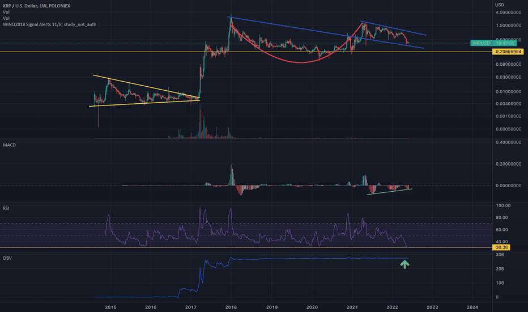Click the 2020 label on time axis
Viewport: 528px width, 312px height.
pyautogui.click(x=312, y=307)
